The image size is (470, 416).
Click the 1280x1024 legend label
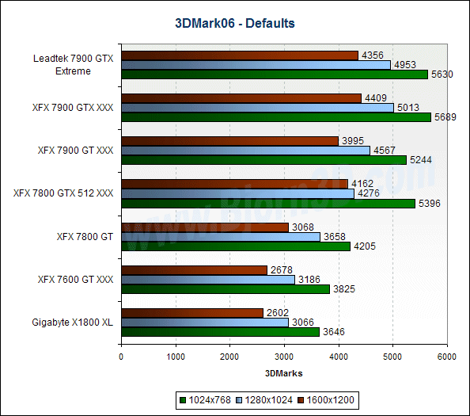click(268, 400)
